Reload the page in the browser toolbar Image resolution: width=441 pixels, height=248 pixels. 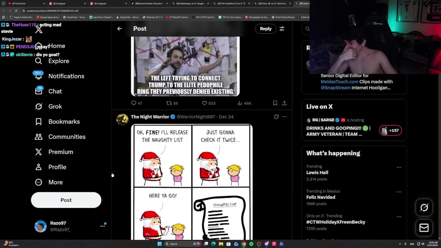(x=16, y=11)
